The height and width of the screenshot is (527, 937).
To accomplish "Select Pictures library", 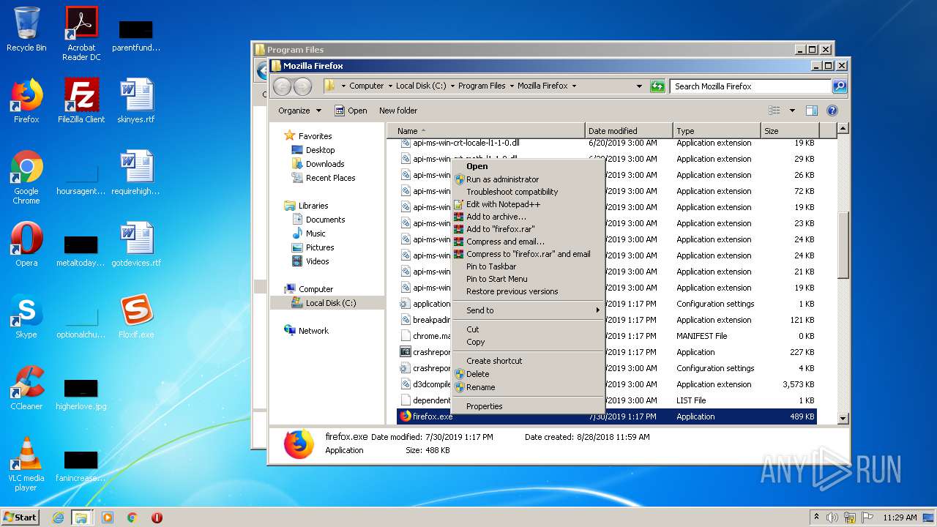I will tap(320, 247).
